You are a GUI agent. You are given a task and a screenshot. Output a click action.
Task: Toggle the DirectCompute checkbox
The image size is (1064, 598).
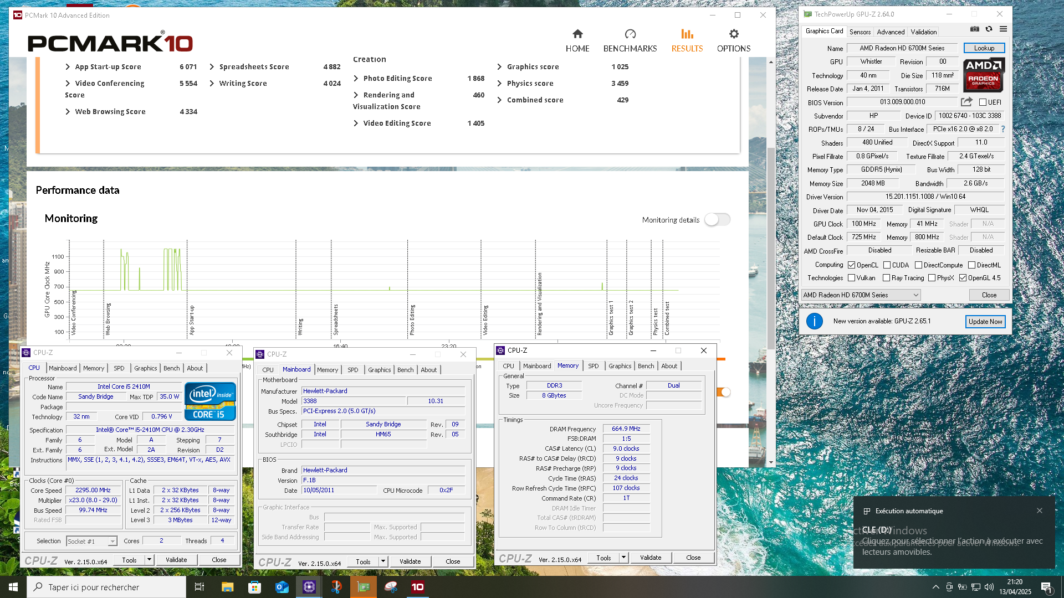[918, 265]
